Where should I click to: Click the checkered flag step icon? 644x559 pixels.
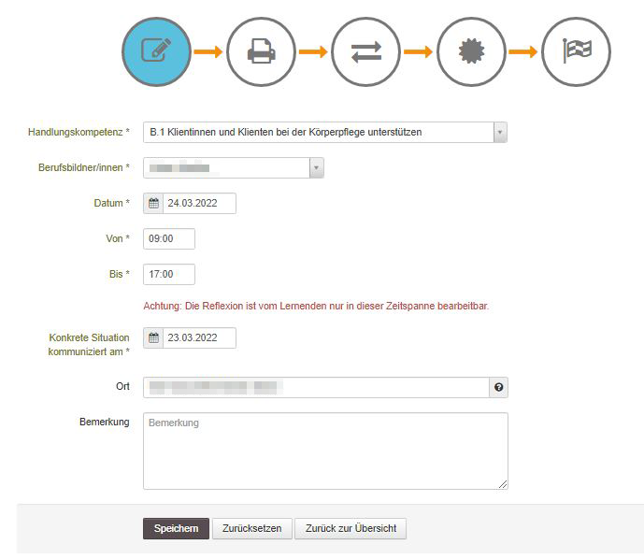pyautogui.click(x=575, y=52)
